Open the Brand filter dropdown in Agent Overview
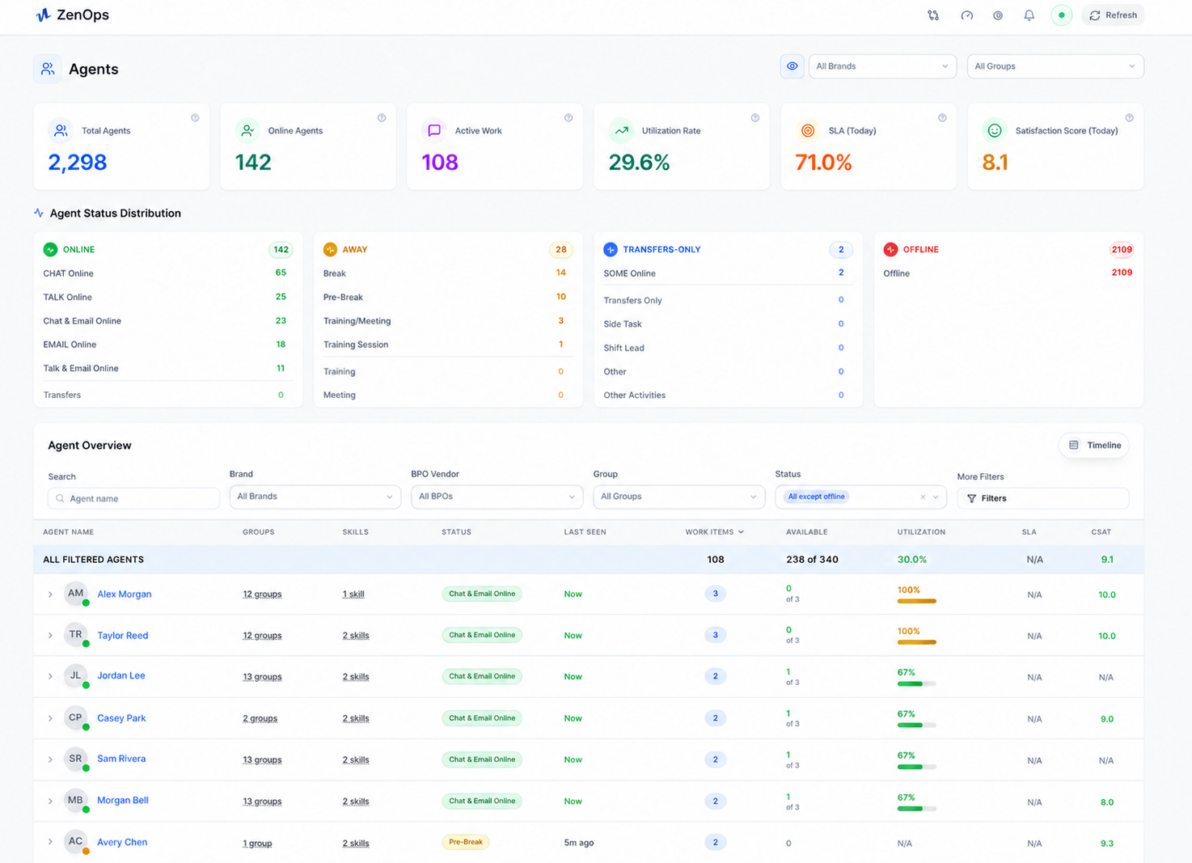Screen dimensions: 1192x863 [315, 497]
